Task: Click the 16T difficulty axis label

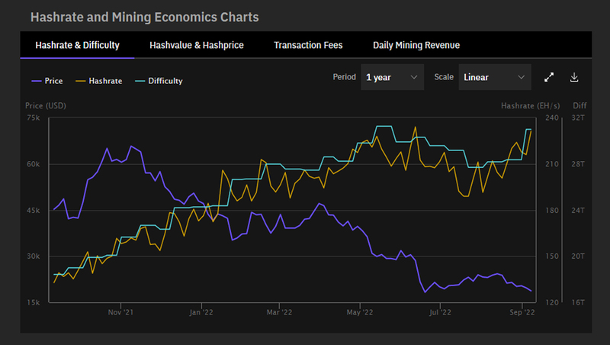Action: (x=578, y=302)
